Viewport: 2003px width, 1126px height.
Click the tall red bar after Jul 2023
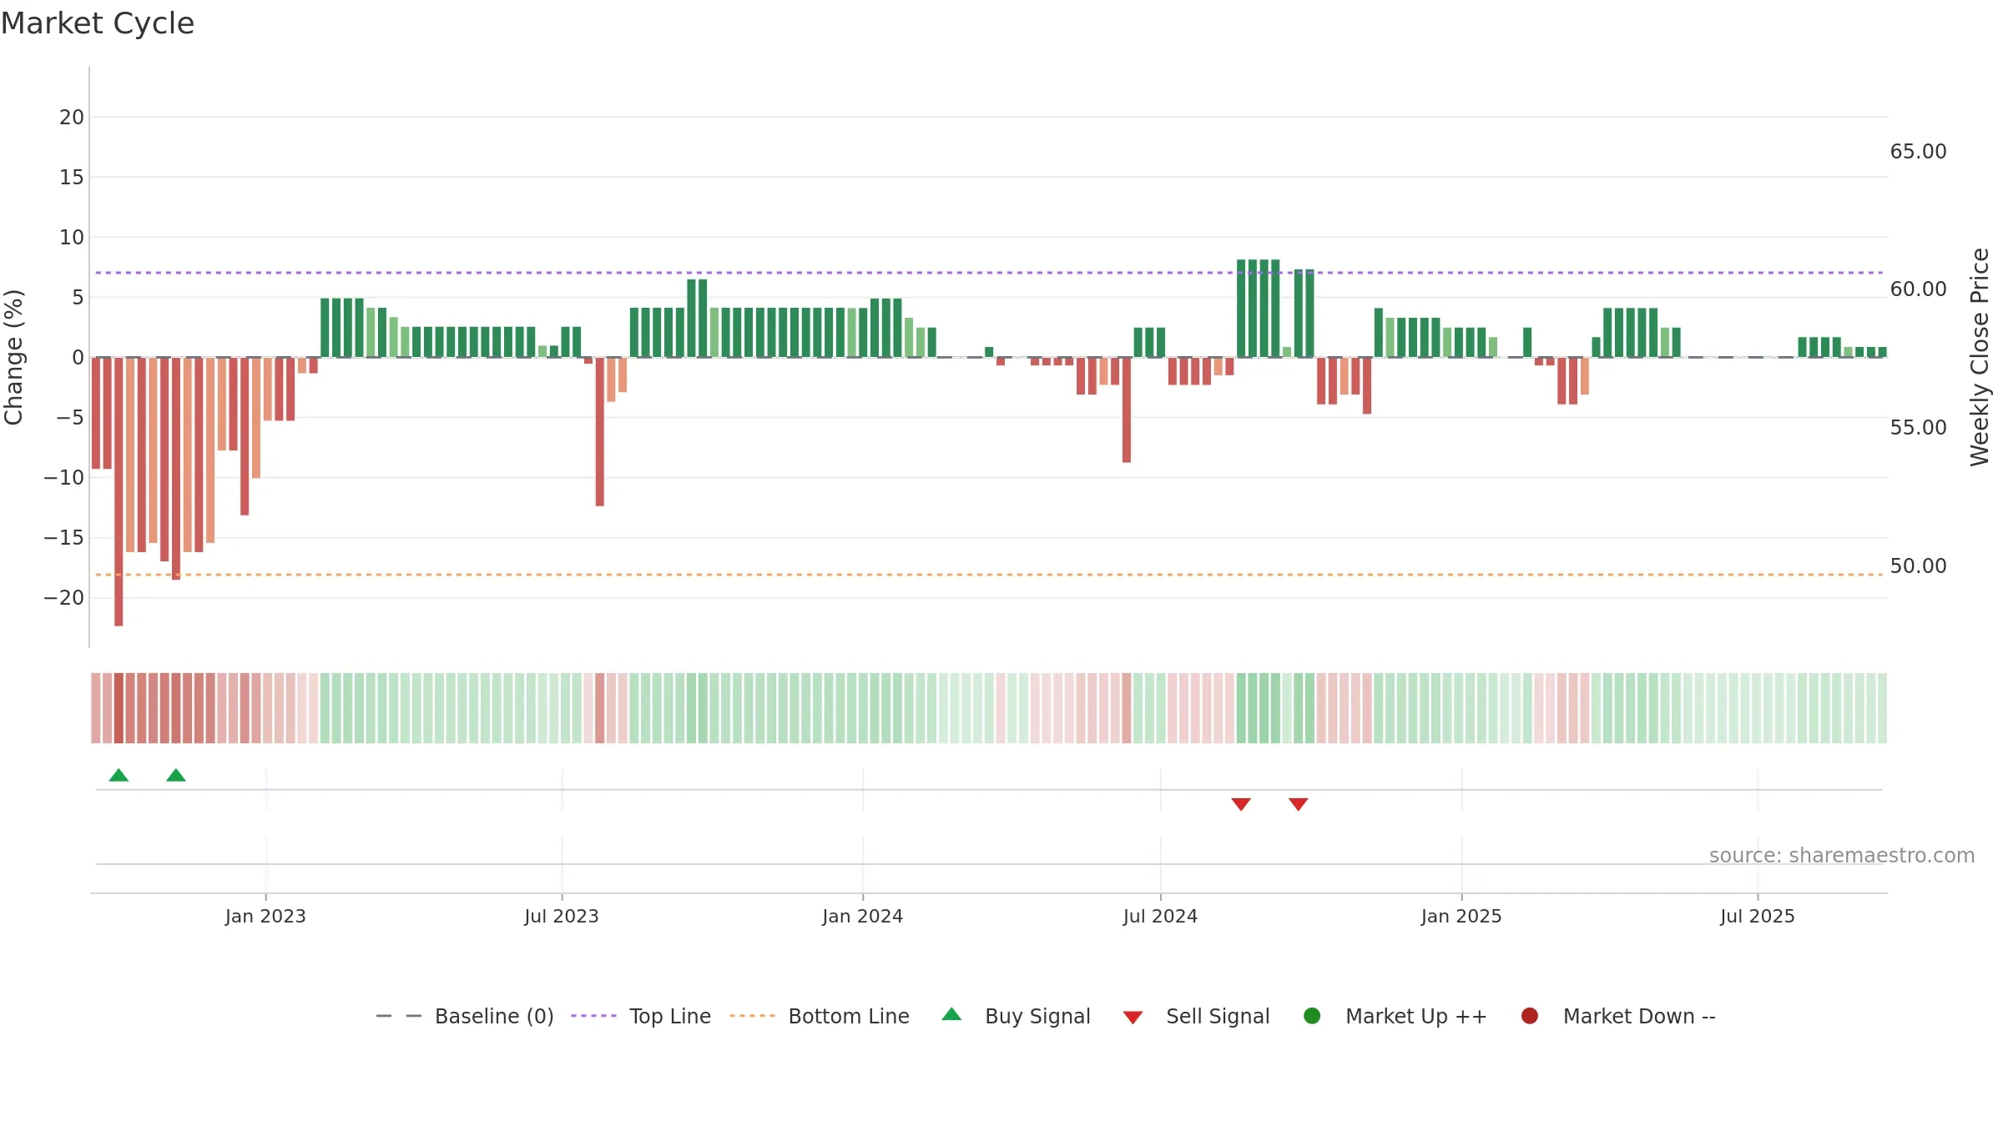point(600,431)
